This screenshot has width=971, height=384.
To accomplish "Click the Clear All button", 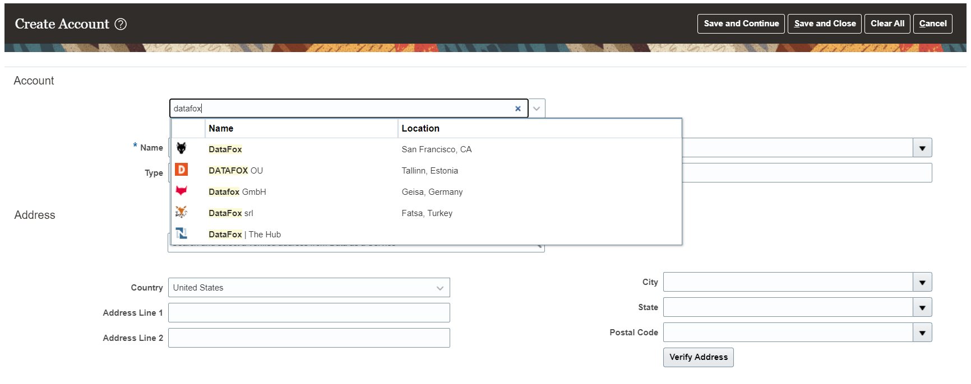I will point(887,24).
